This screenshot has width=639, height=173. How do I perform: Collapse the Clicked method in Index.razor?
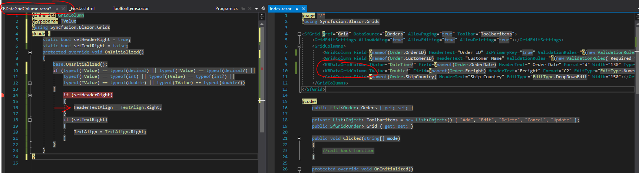[x=299, y=138]
